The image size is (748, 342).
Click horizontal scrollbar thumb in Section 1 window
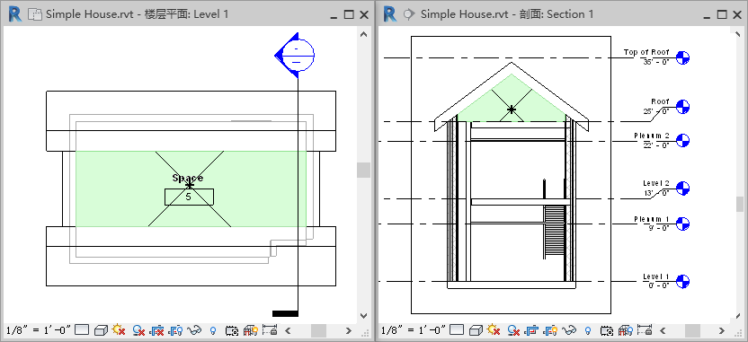tap(692, 330)
